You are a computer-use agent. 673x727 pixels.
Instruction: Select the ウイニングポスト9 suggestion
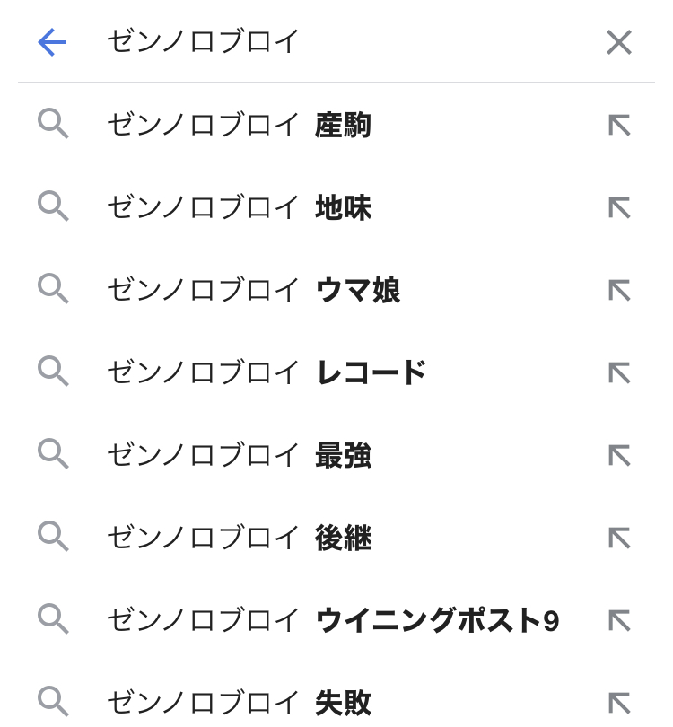coord(332,620)
